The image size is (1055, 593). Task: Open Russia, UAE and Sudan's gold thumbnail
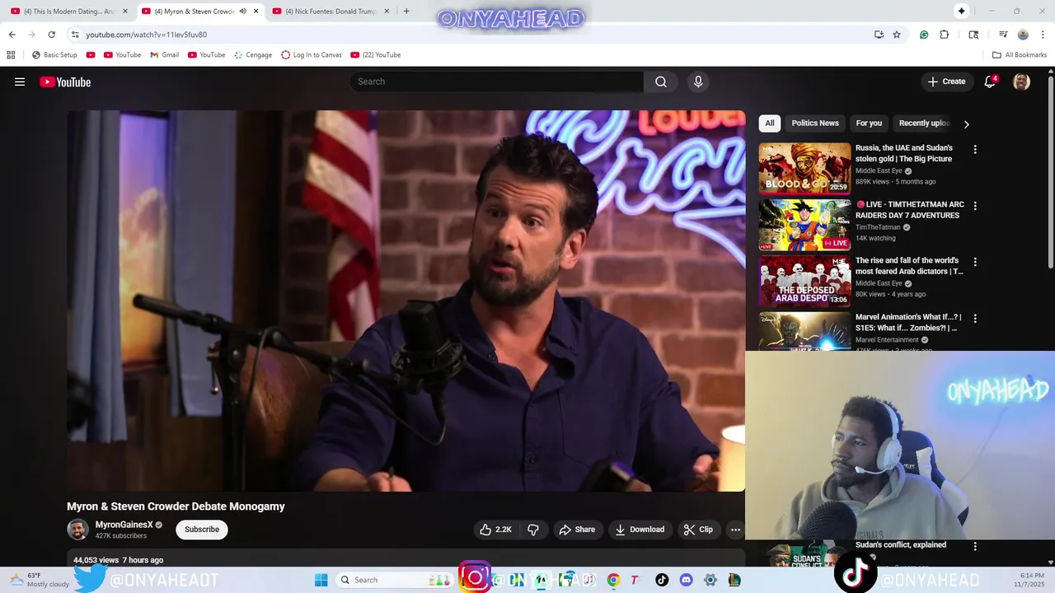804,168
